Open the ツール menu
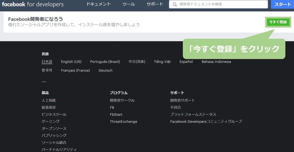 [x=129, y=4]
